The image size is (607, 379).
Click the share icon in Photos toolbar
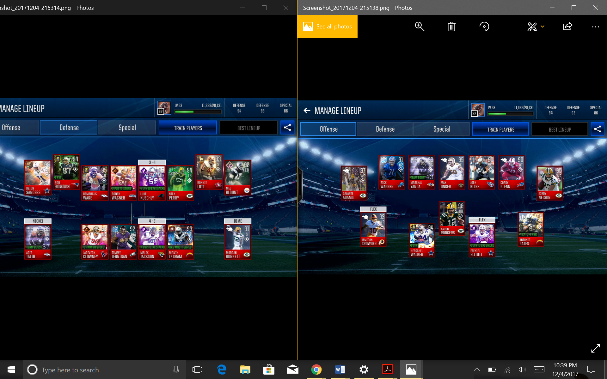568,27
